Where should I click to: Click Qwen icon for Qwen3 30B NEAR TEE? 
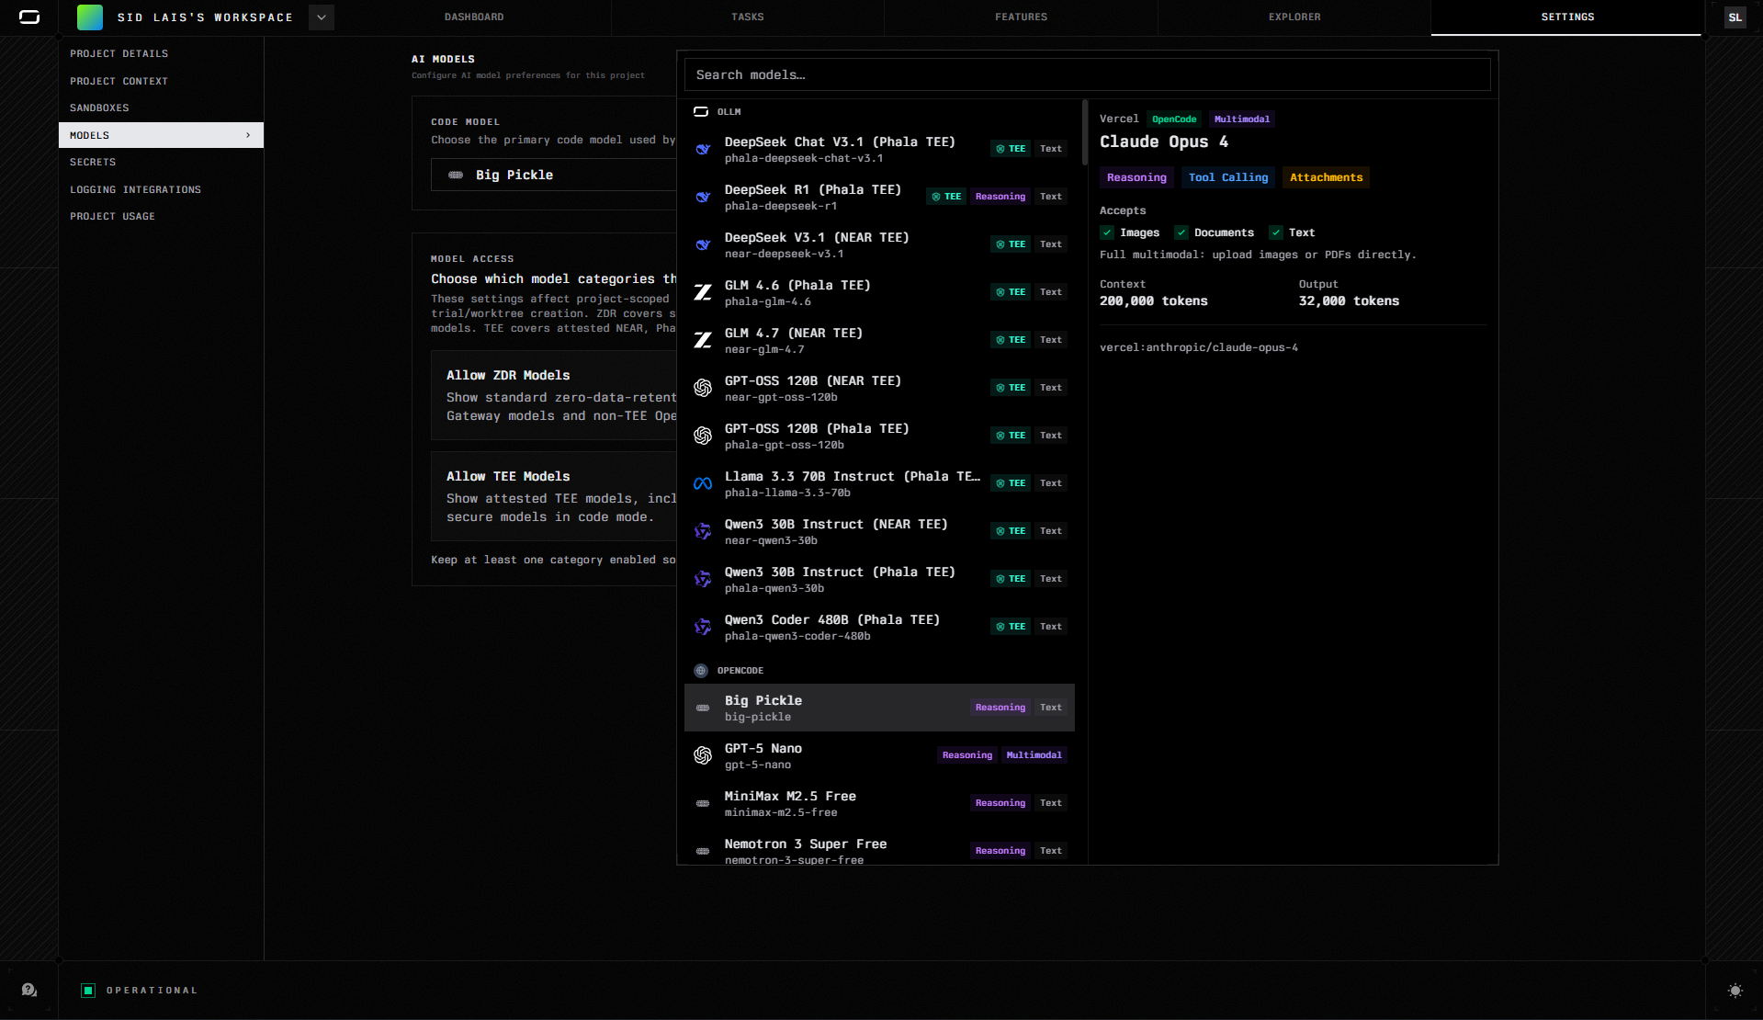[x=703, y=531]
